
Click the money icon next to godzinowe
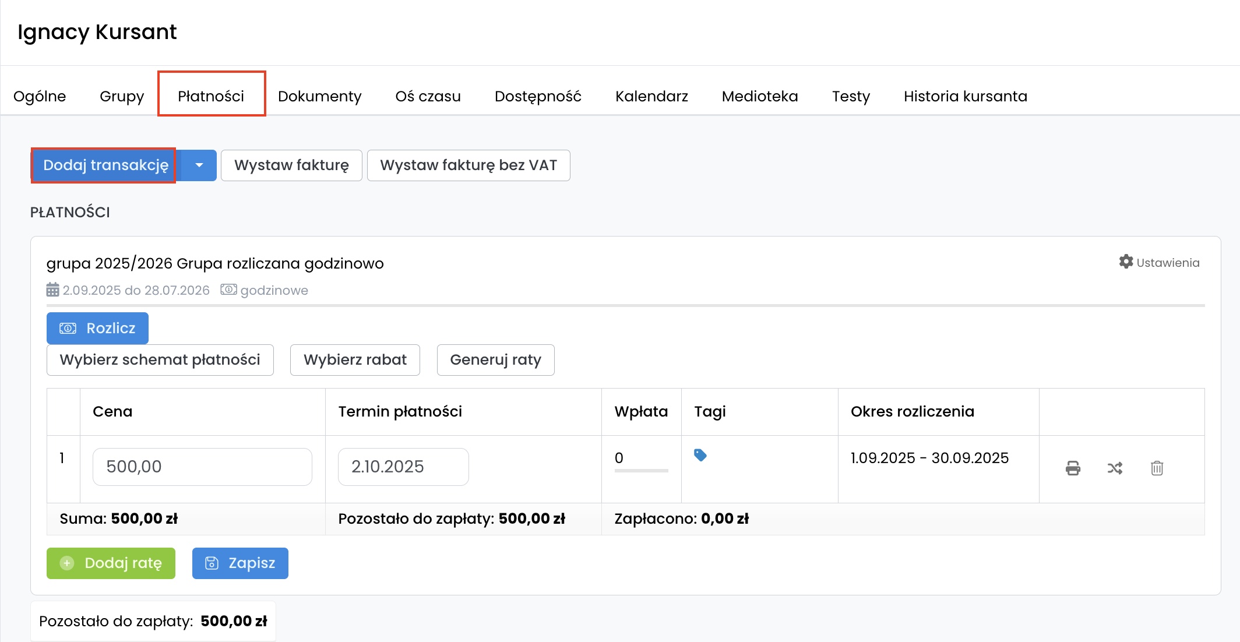coord(228,290)
